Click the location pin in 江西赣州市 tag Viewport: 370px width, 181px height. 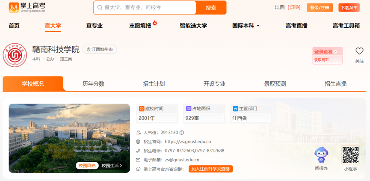point(89,50)
